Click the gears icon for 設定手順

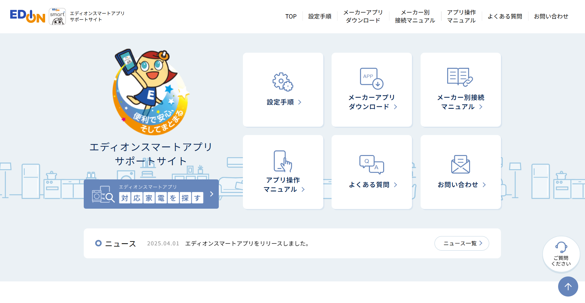(x=283, y=82)
